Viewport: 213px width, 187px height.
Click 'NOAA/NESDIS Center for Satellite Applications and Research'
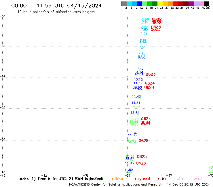(x=116, y=184)
